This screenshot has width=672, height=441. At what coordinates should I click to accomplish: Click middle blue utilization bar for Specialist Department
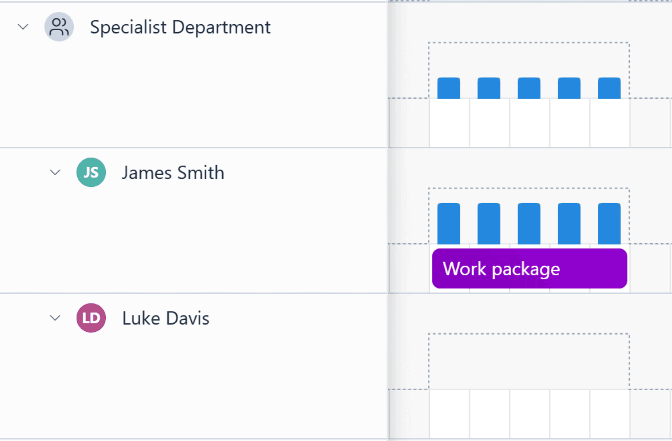point(529,88)
